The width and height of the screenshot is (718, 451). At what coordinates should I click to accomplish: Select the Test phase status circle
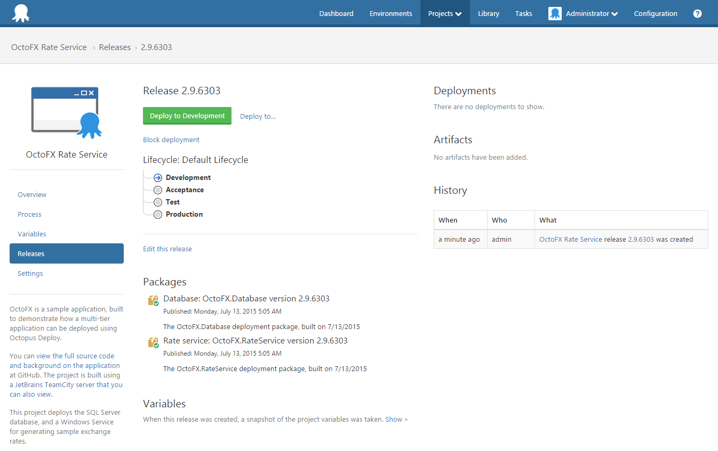pyautogui.click(x=157, y=202)
